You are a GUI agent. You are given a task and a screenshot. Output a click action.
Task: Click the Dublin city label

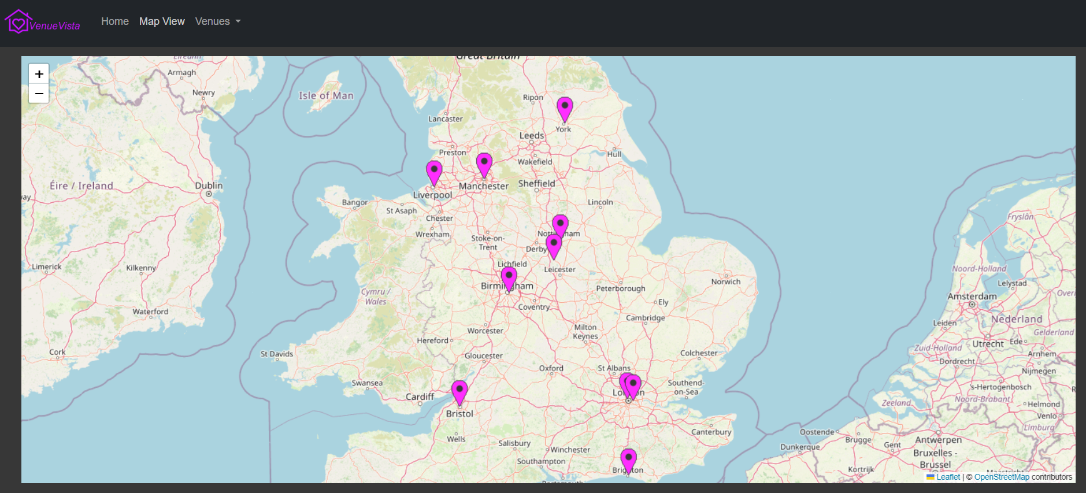209,186
